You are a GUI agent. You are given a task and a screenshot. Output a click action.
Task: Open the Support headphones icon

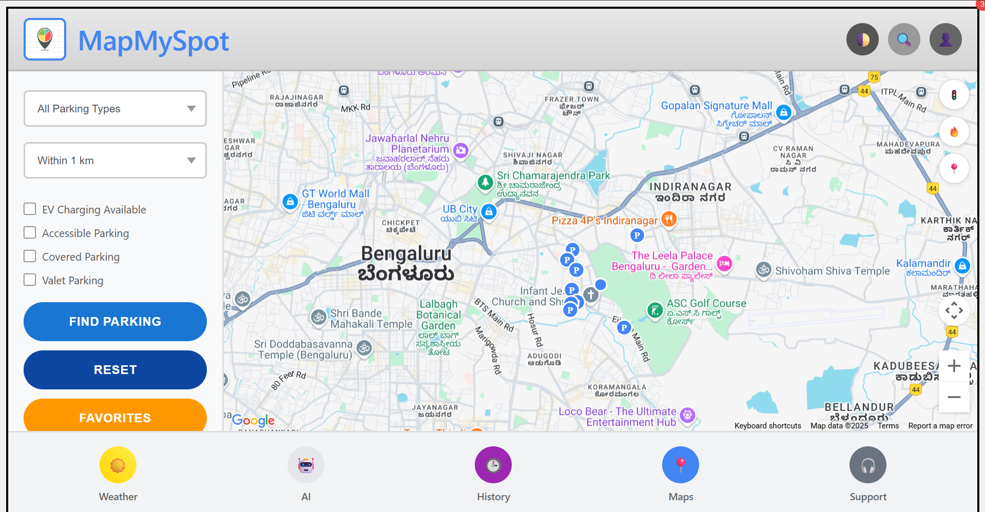pyautogui.click(x=868, y=465)
